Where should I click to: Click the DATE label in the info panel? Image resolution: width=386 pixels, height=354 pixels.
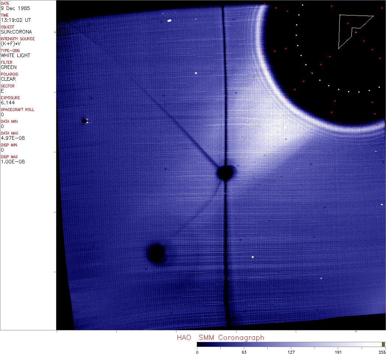(x=5, y=3)
